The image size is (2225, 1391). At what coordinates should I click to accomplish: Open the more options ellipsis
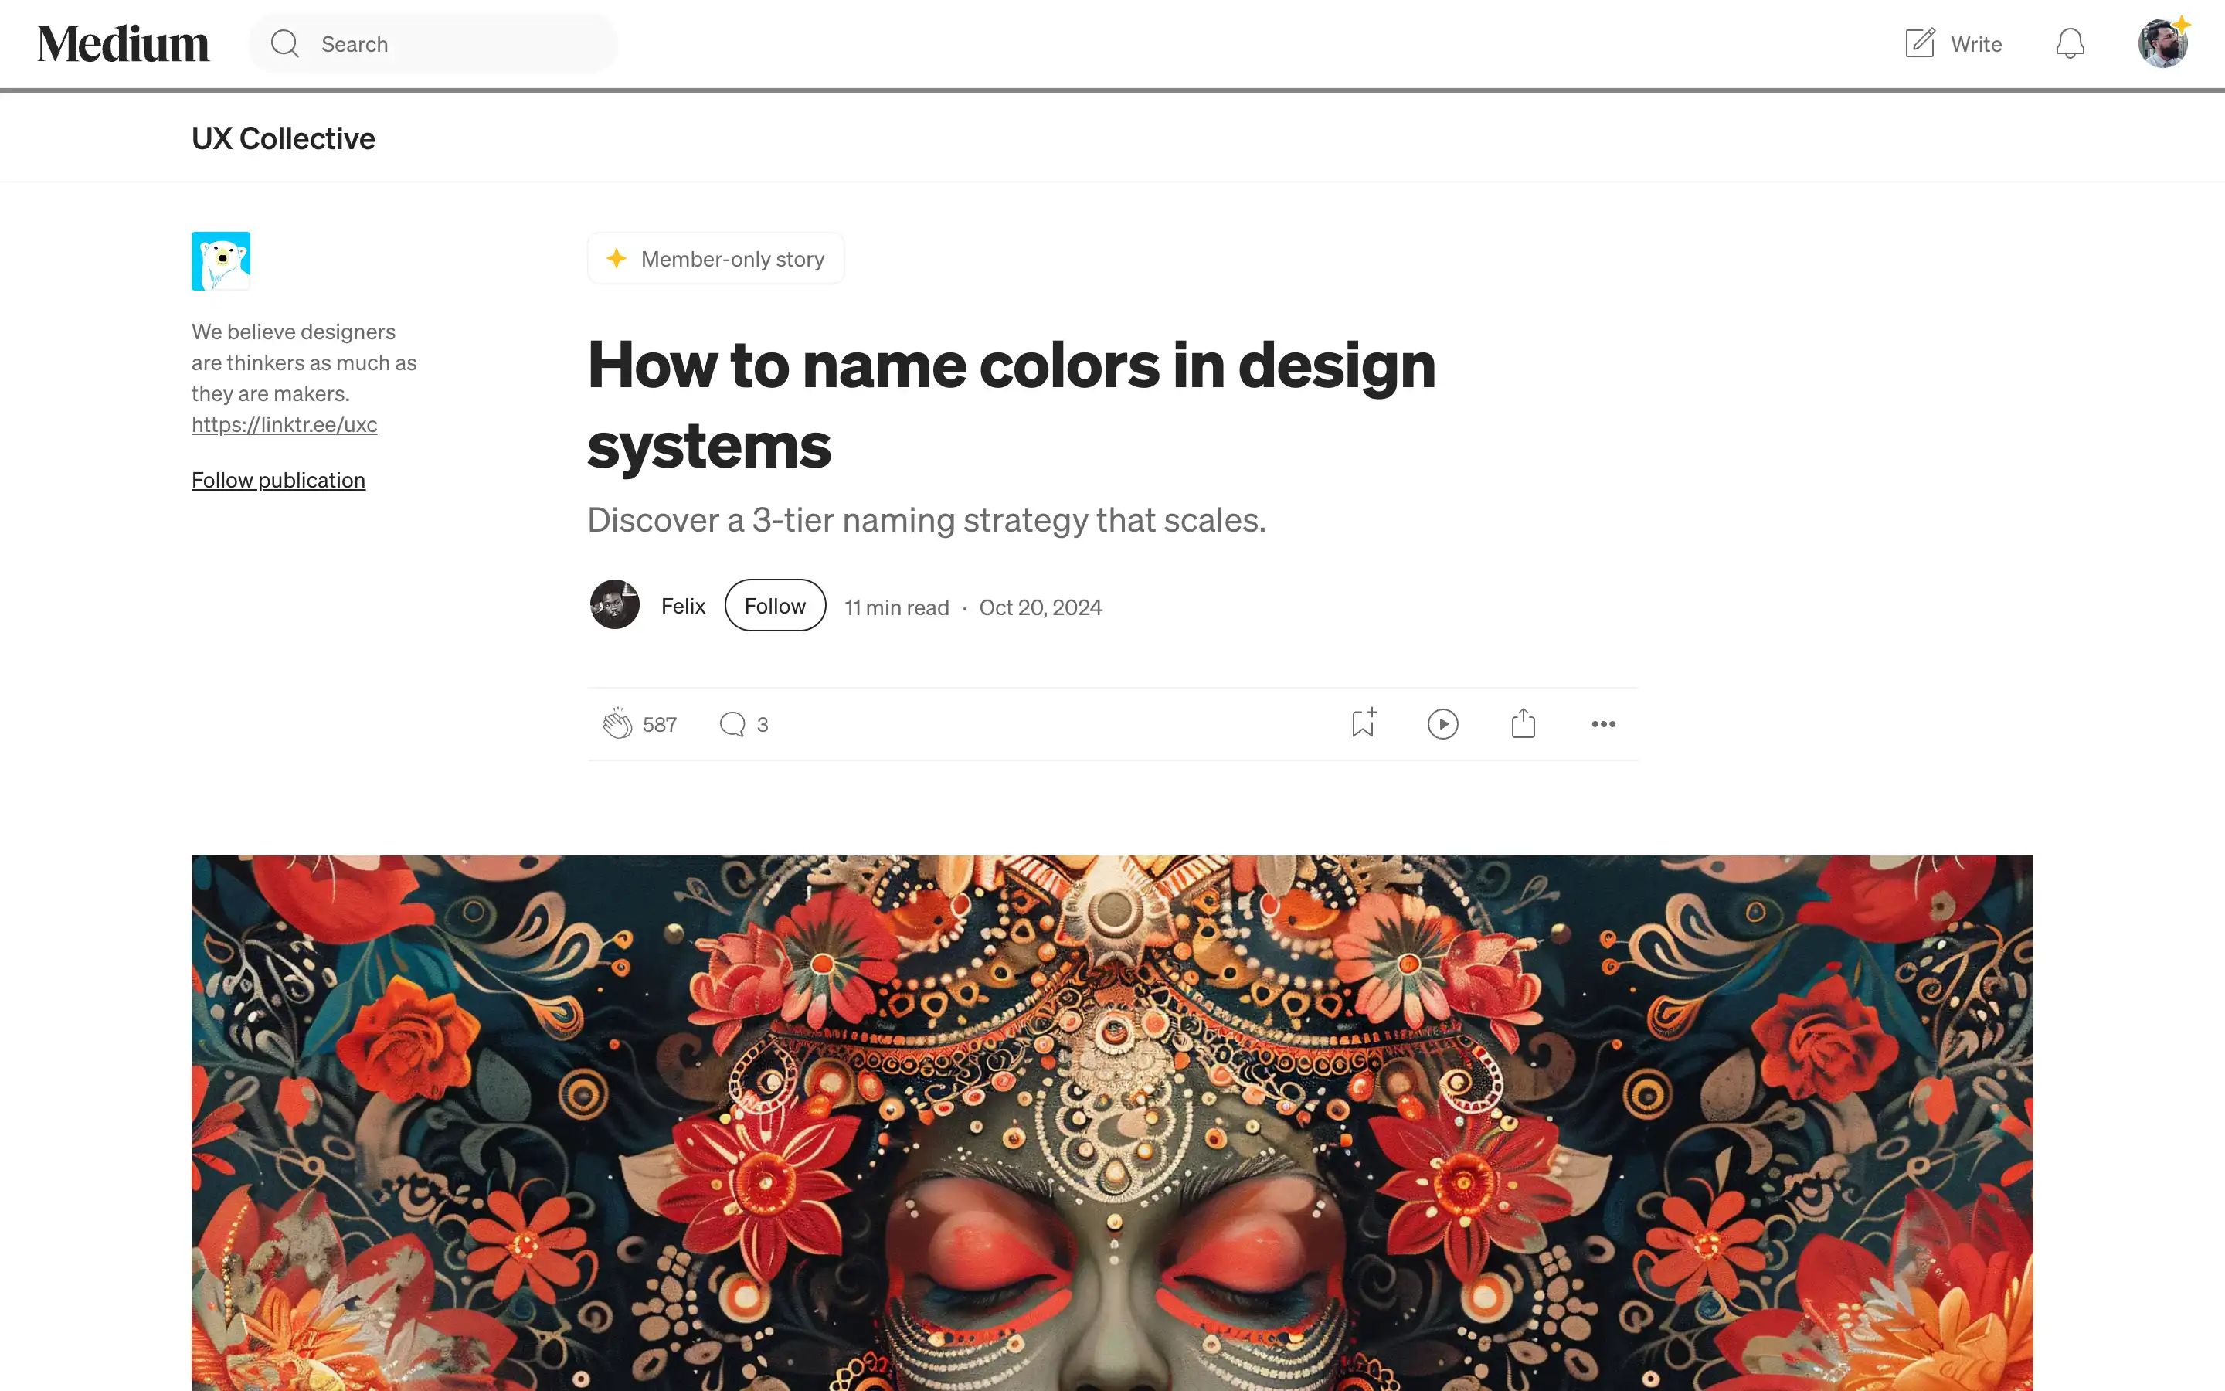point(1602,724)
